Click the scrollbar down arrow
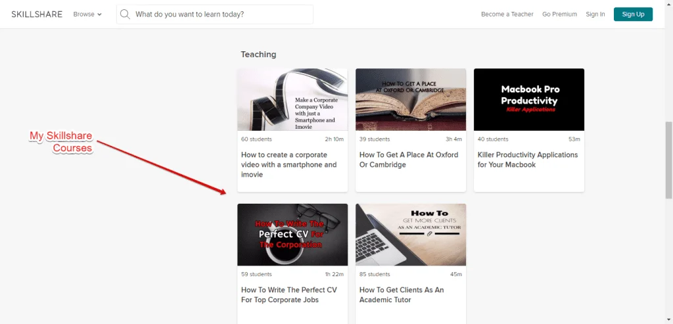673x324 pixels. point(668,320)
